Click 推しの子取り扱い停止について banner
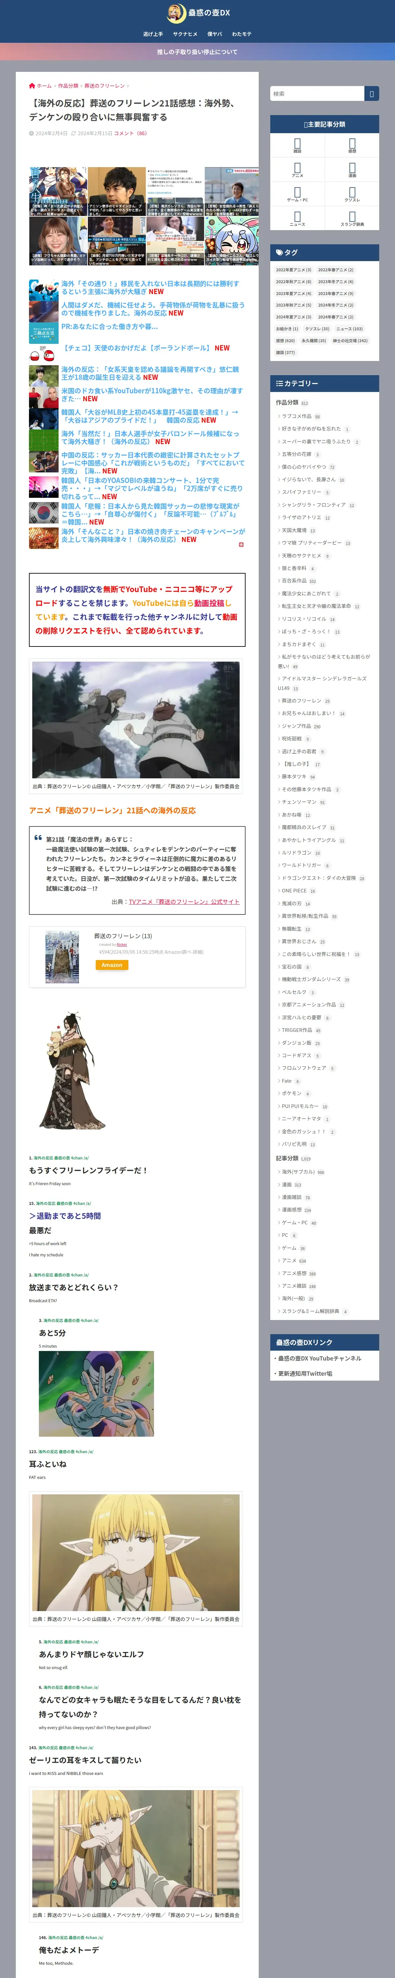This screenshot has width=395, height=1978. [x=197, y=52]
